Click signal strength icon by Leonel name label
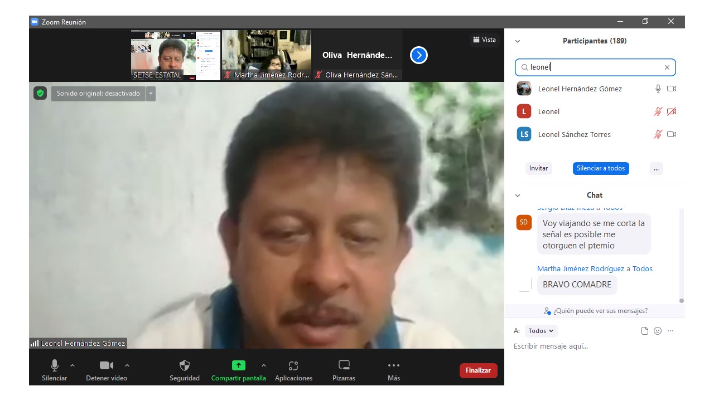714x401 pixels. point(35,344)
